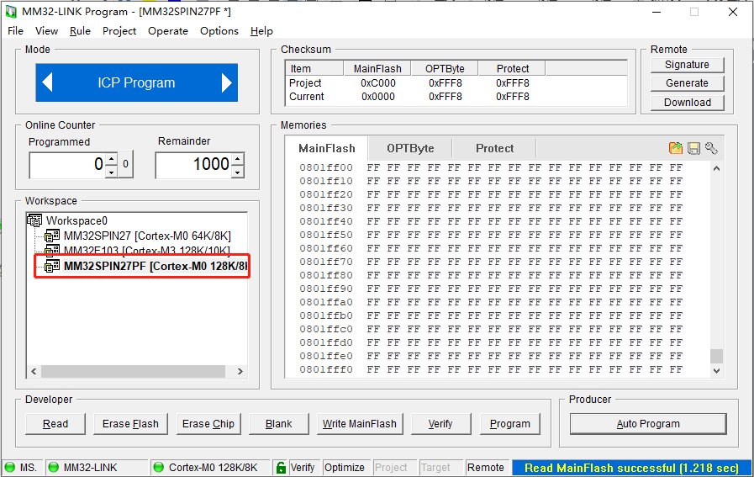Click the OPTByte column header in Checksum
Viewport: 754px width, 477px height.
(445, 68)
